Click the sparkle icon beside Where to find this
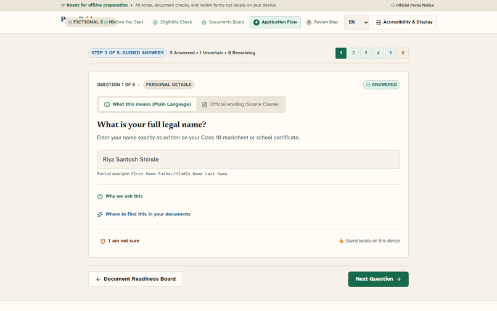 100,215
